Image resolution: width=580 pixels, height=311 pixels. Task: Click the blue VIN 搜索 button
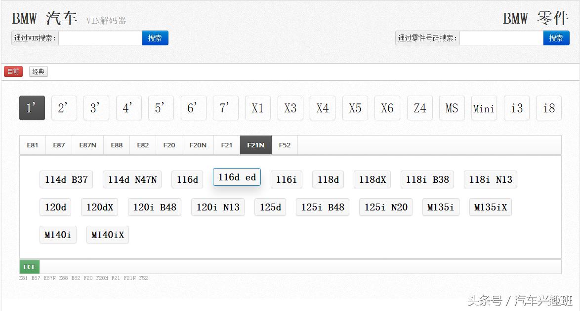[155, 38]
